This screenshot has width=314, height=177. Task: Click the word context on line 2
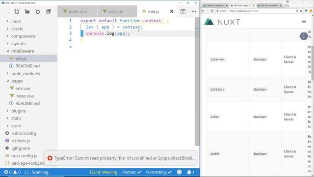(131, 27)
